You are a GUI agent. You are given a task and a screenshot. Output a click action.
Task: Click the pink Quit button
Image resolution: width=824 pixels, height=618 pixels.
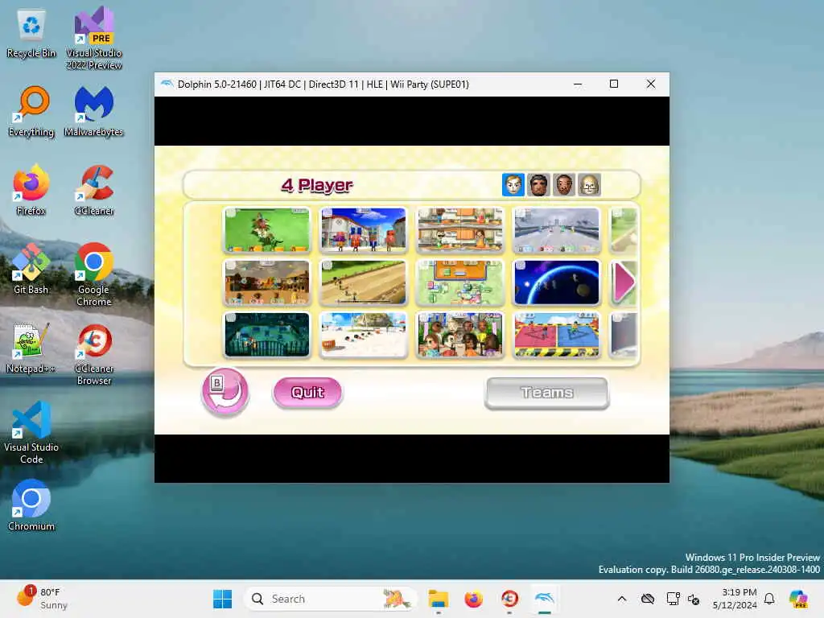coord(308,392)
